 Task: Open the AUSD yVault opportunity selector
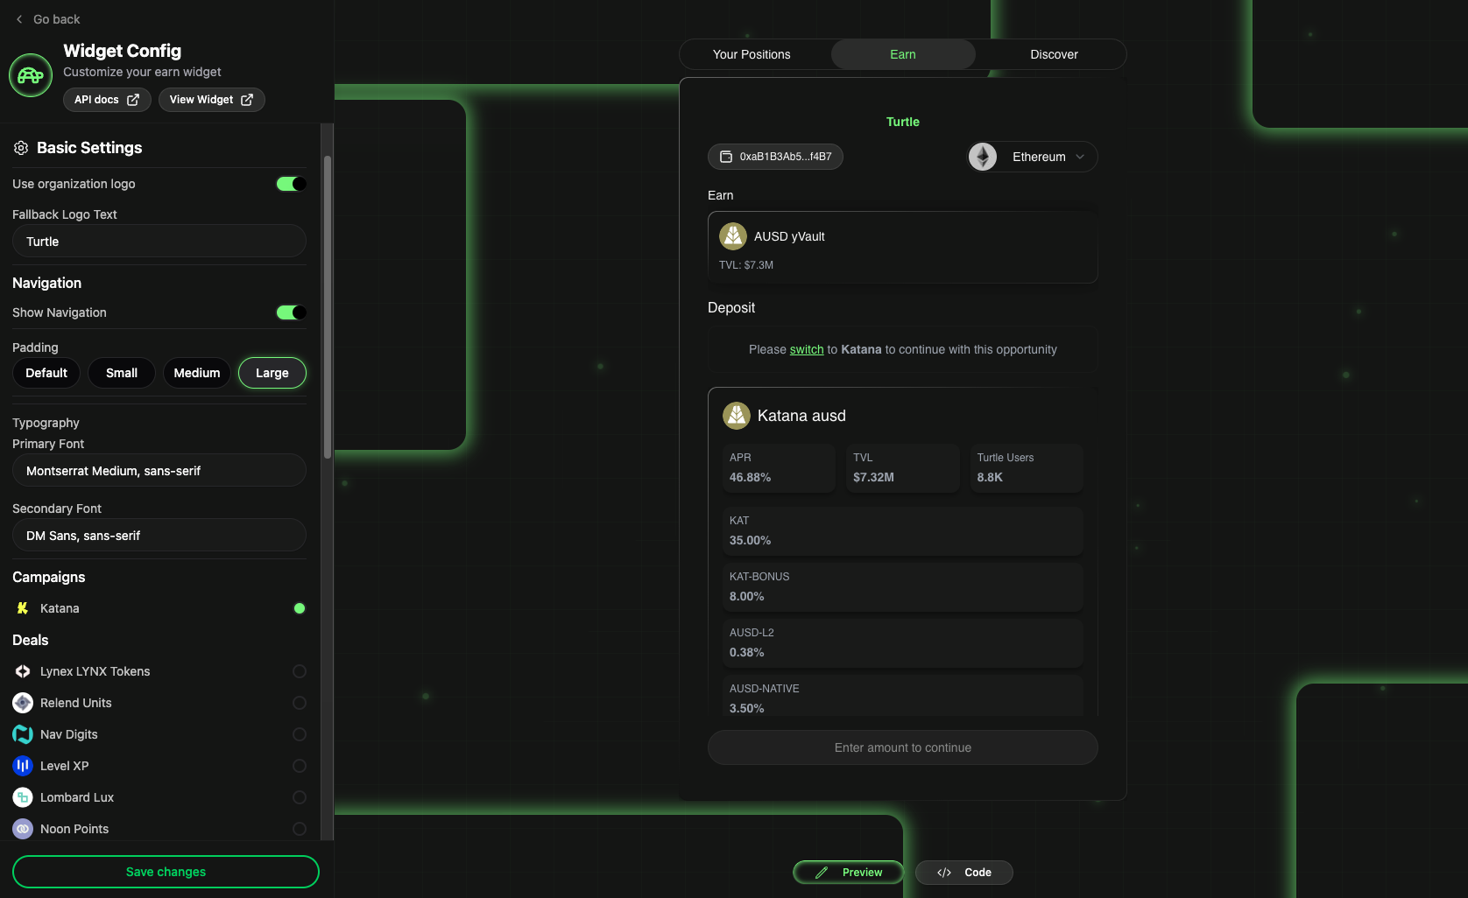point(902,248)
